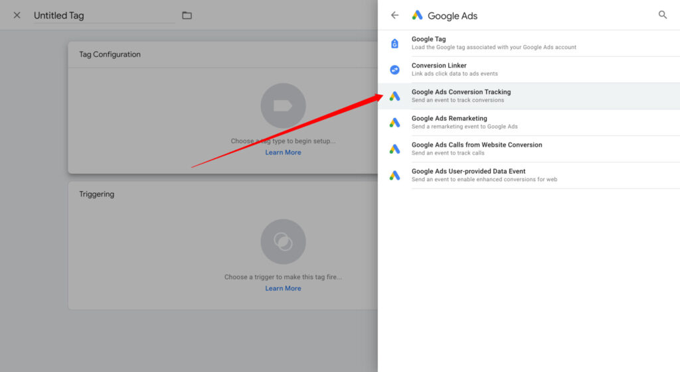The width and height of the screenshot is (680, 372).
Task: Click the Google Ads Remarketing icon
Action: click(x=394, y=123)
